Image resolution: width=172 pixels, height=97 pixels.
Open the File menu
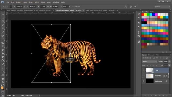click(8, 2)
